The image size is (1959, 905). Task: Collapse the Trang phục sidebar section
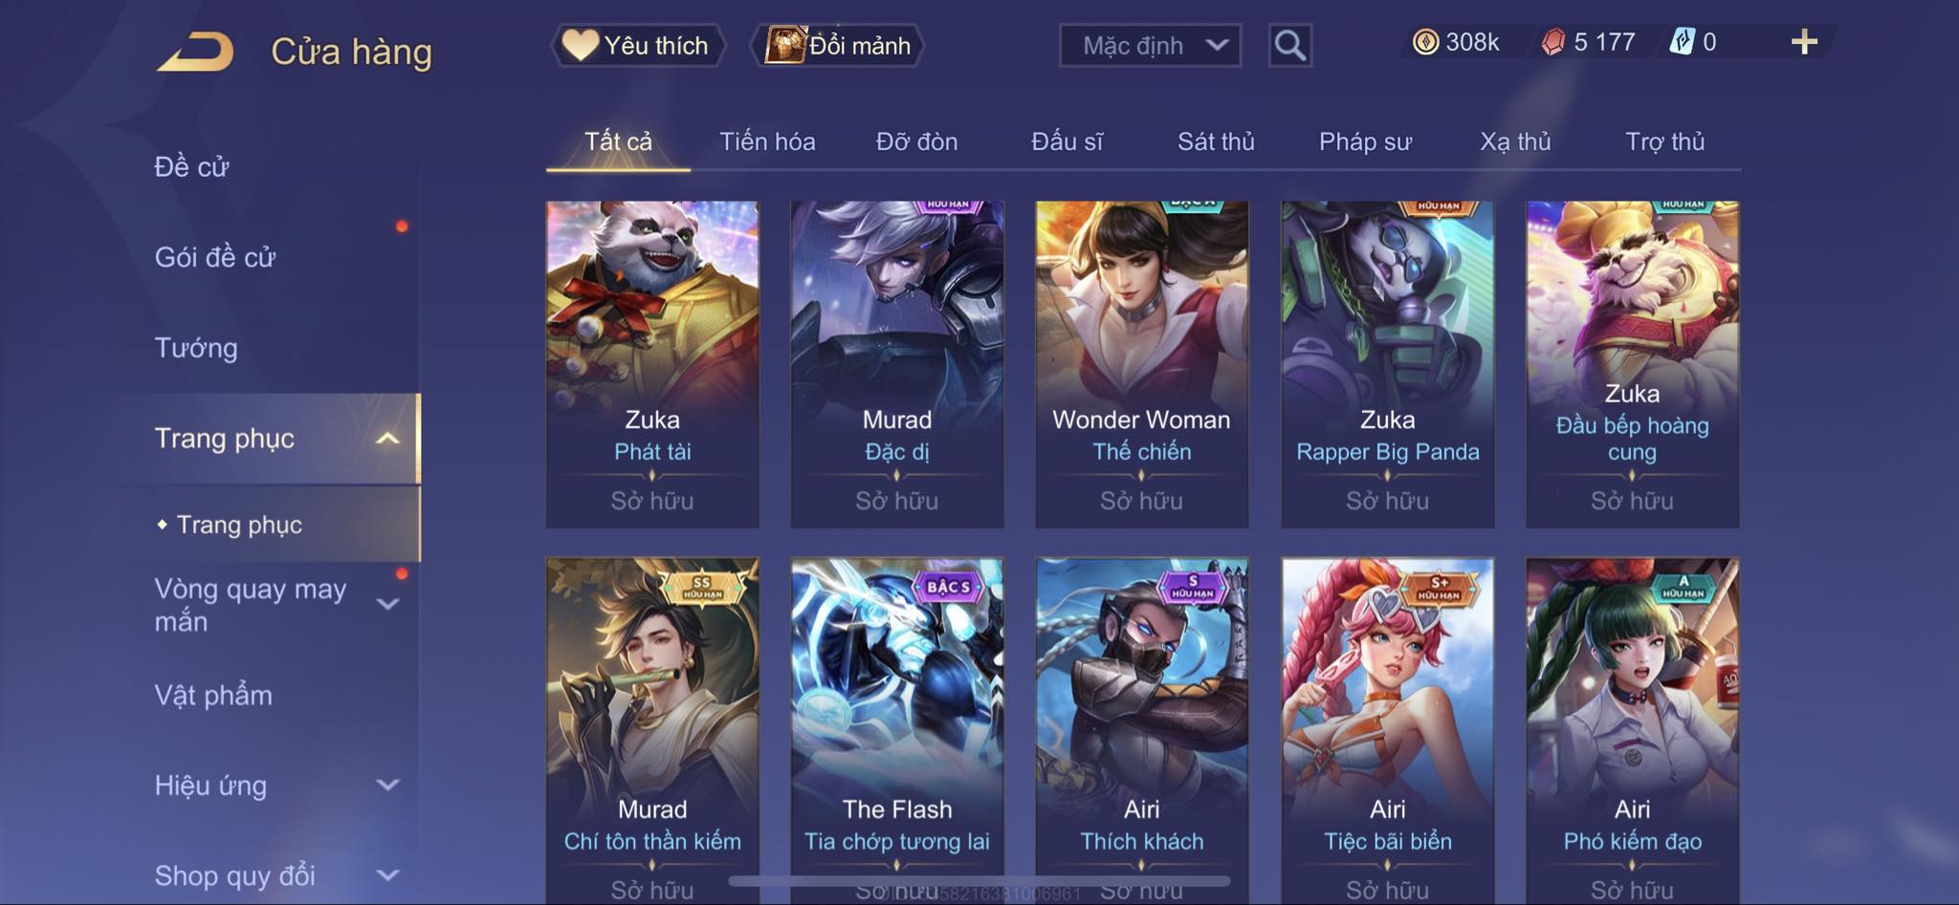[387, 439]
